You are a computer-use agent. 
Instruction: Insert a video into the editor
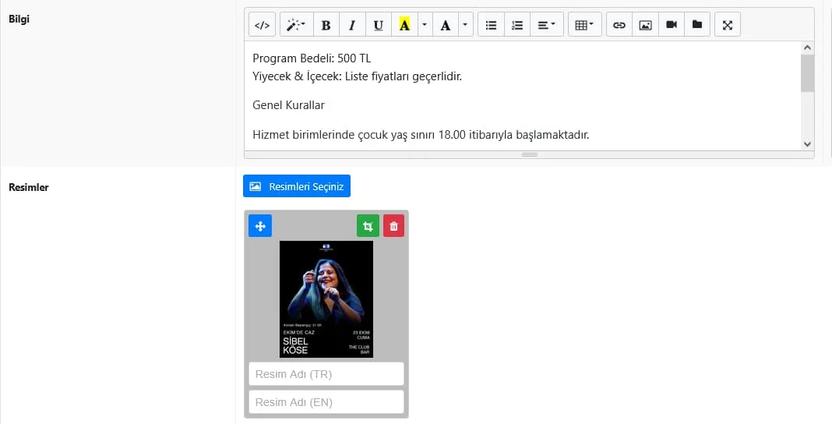point(672,25)
